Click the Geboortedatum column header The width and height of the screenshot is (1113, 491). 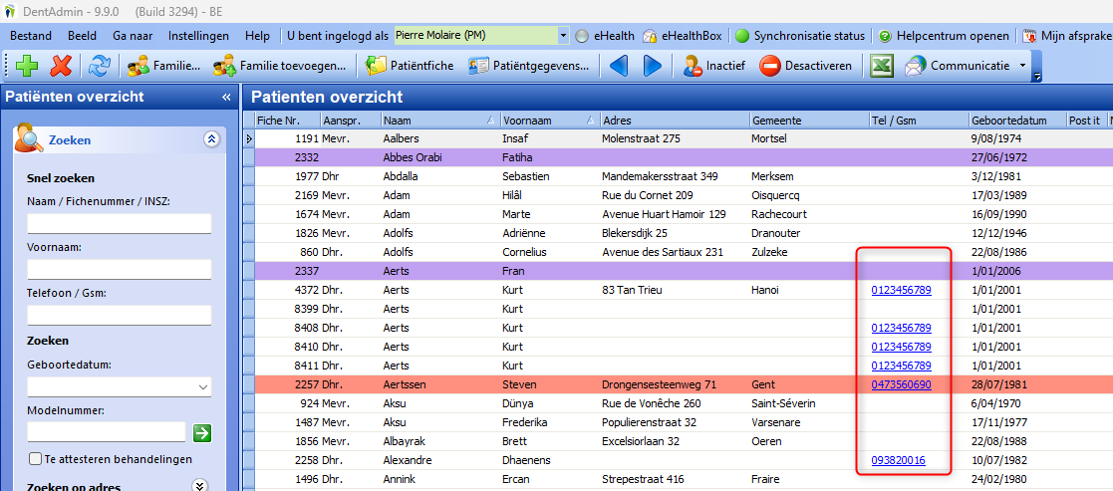point(1017,121)
